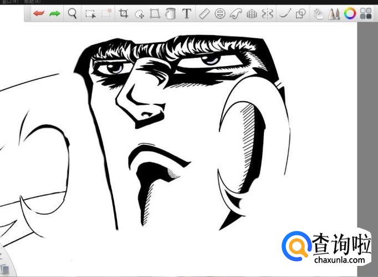Pick the Quick Transform lasso-move tool

tap(139, 14)
